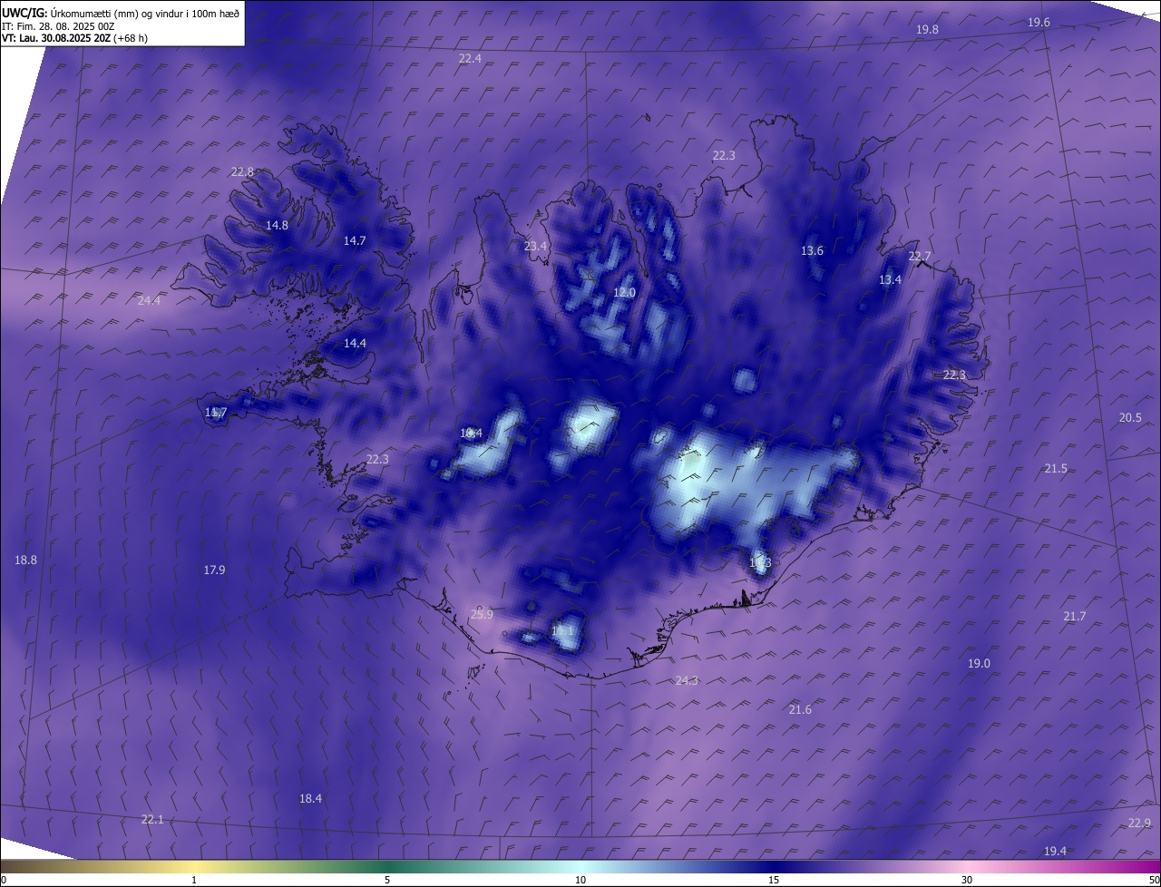Click the colour scale tick labelled 10

click(580, 880)
